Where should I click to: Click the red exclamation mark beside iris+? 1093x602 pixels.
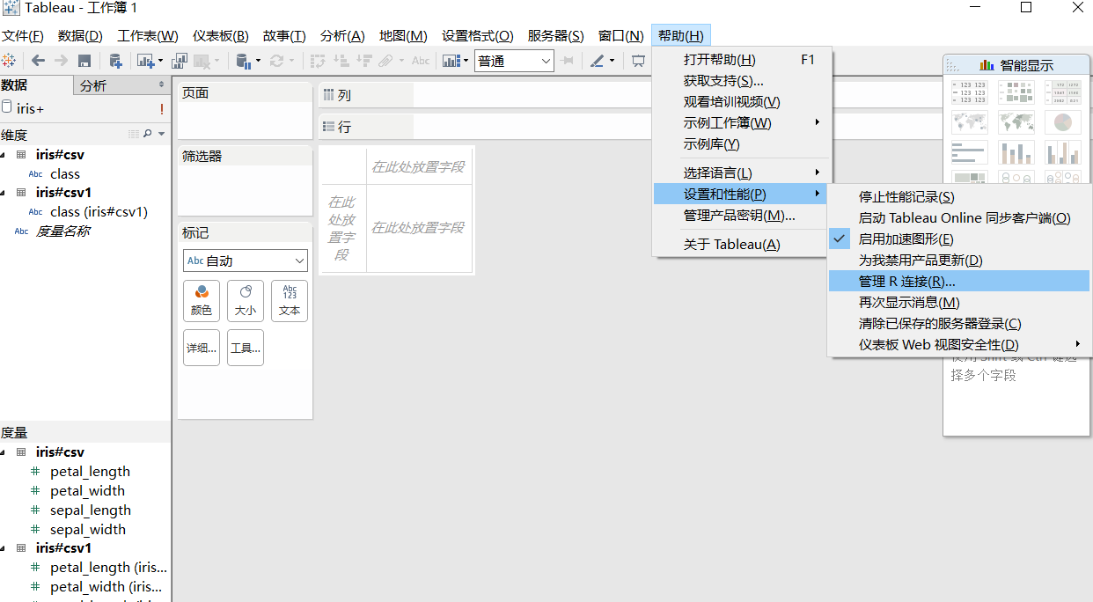162,108
